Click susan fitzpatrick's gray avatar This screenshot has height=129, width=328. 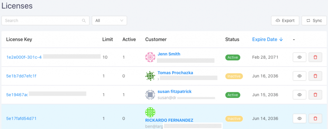click(x=150, y=95)
